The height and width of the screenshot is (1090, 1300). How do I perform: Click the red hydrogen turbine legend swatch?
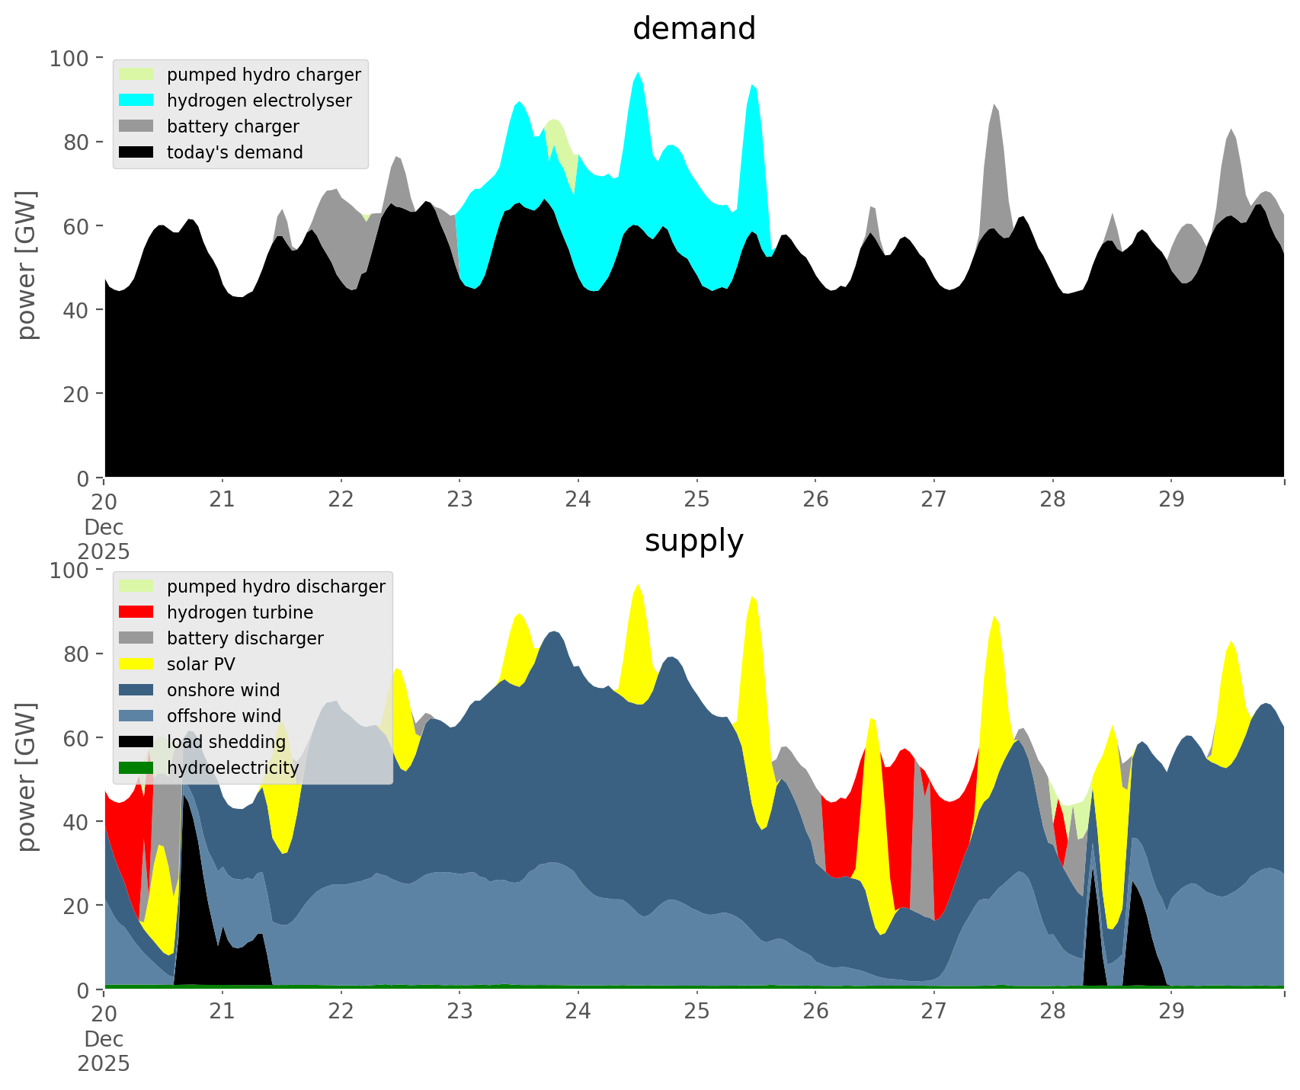pyautogui.click(x=136, y=612)
